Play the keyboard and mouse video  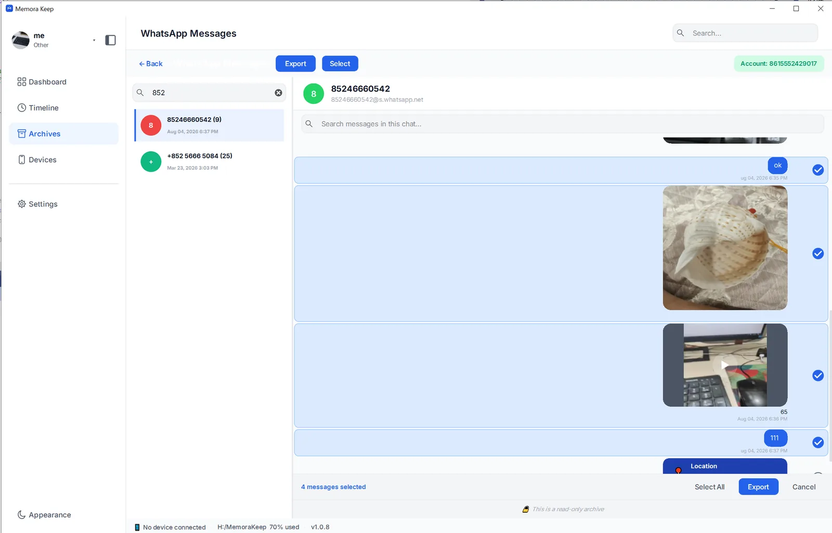725,365
